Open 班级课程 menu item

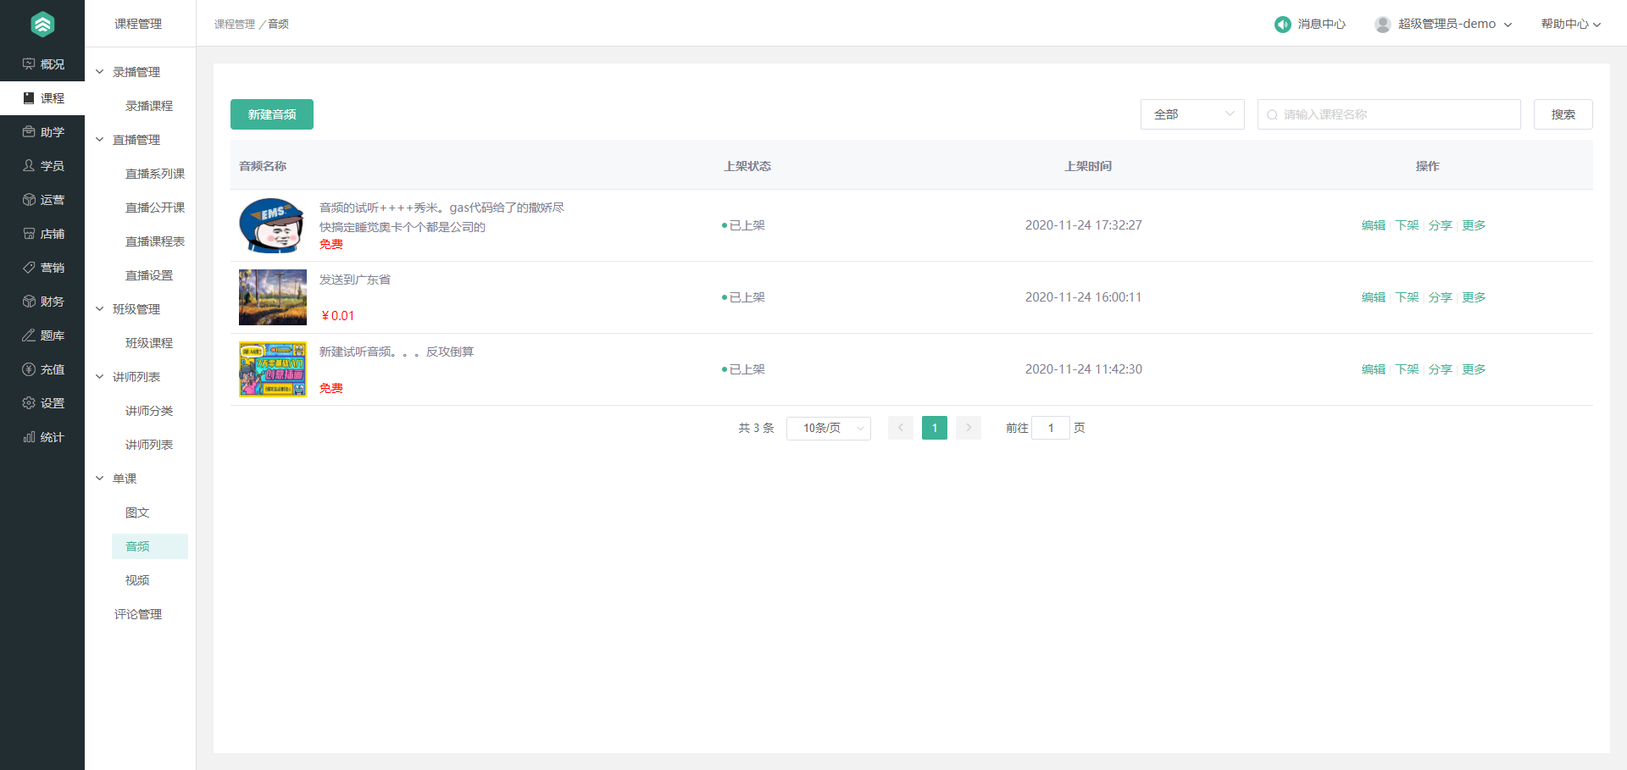tap(149, 343)
